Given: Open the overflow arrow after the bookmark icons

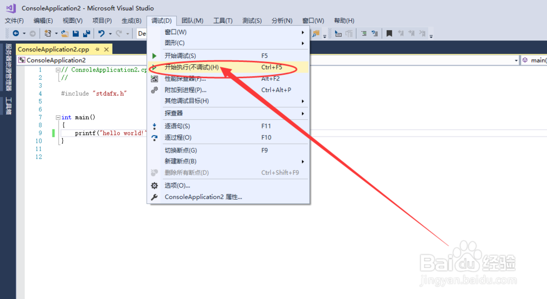Looking at the screenshot, I should (431, 36).
